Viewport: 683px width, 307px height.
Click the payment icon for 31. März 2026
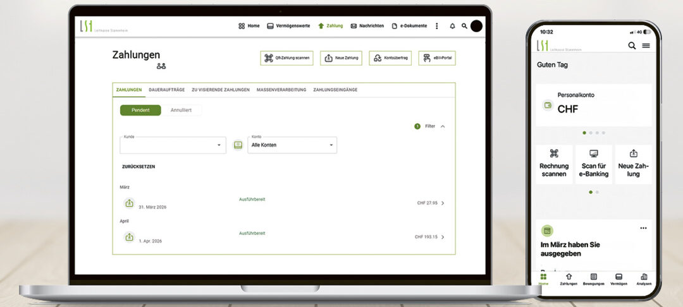129,203
